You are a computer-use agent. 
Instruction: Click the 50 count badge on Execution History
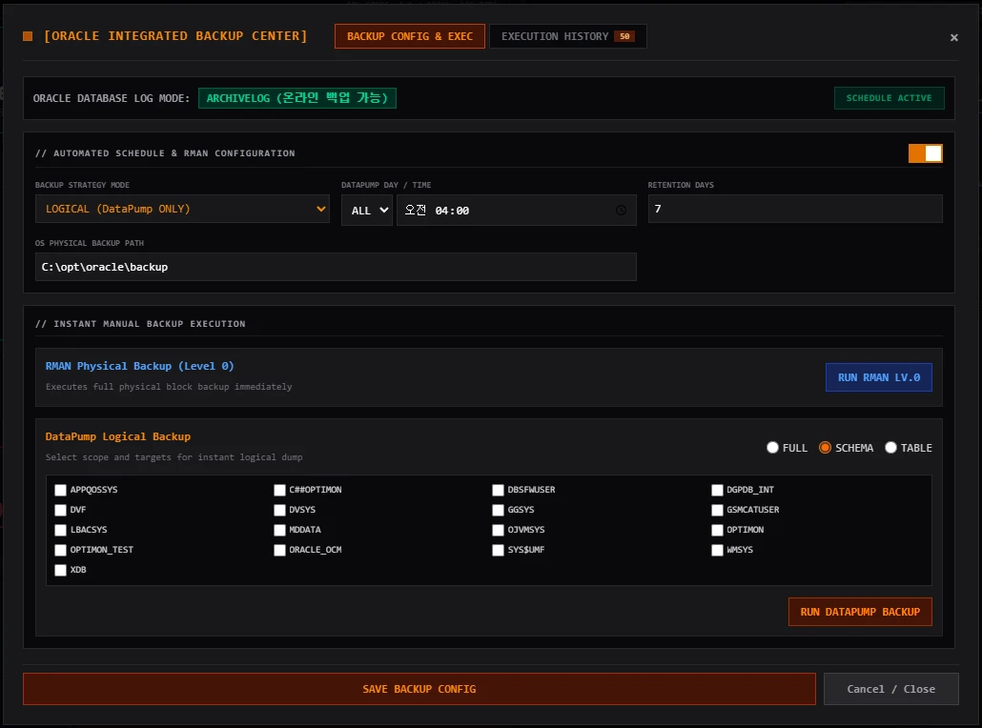click(x=624, y=36)
